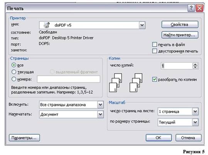Increase the number of copies with up arrow
Image resolution: width=208 pixels, height=155 pixels.
coord(195,65)
